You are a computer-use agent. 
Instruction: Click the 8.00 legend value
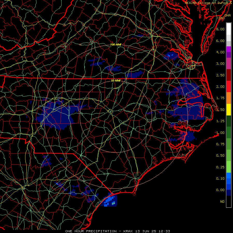pos(220,29)
